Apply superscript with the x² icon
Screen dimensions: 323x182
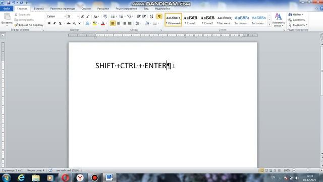(x=80, y=23)
